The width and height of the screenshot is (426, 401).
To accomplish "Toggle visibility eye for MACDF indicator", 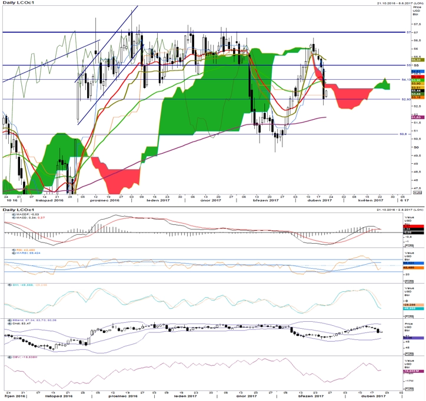I will [14, 214].
